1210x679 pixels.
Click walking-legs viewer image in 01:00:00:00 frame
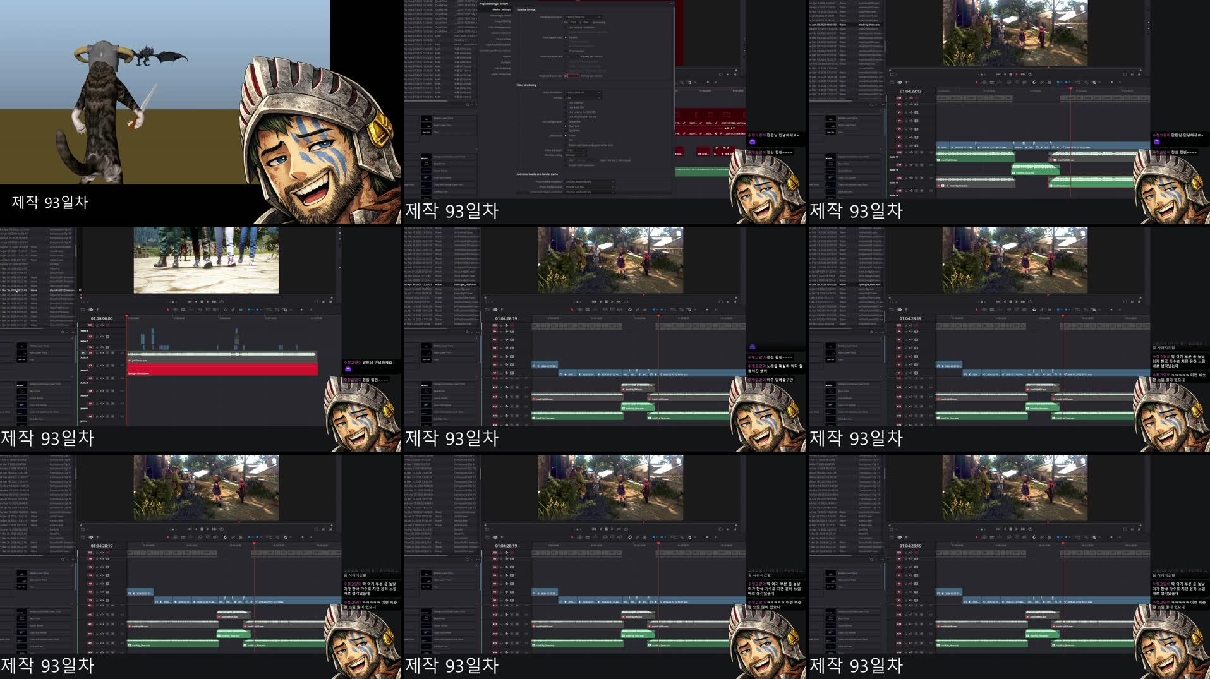click(x=206, y=260)
